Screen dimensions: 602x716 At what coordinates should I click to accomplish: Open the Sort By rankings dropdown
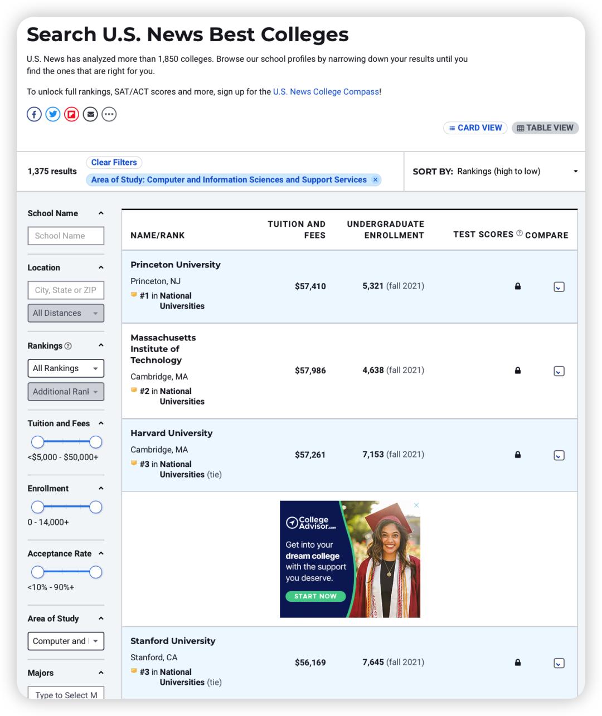coord(517,172)
